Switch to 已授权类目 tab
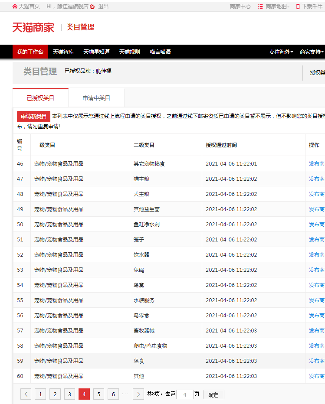The height and width of the screenshot is (404, 325). coord(40,98)
